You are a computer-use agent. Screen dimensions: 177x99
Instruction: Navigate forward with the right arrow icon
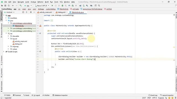tap(16, 5)
